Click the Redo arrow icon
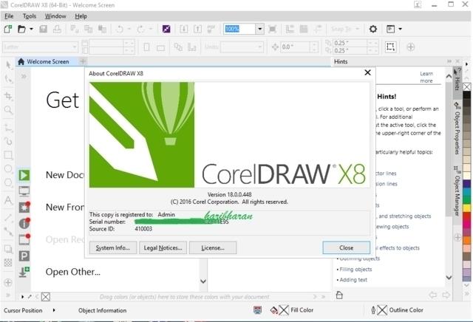Image resolution: width=473 pixels, height=322 pixels. tap(140, 29)
